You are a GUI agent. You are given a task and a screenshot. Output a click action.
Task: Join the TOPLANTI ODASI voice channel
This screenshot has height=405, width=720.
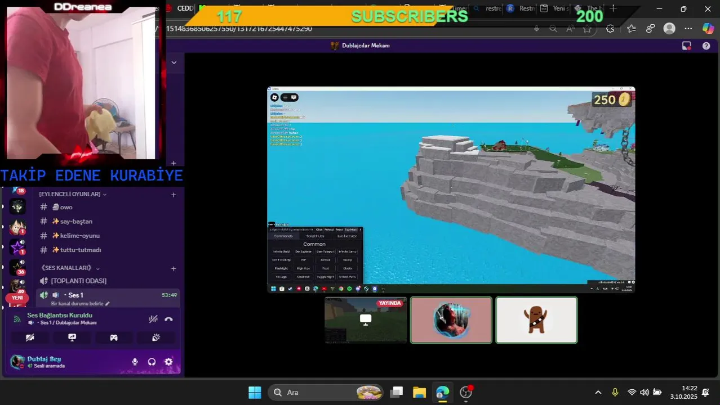(108, 281)
